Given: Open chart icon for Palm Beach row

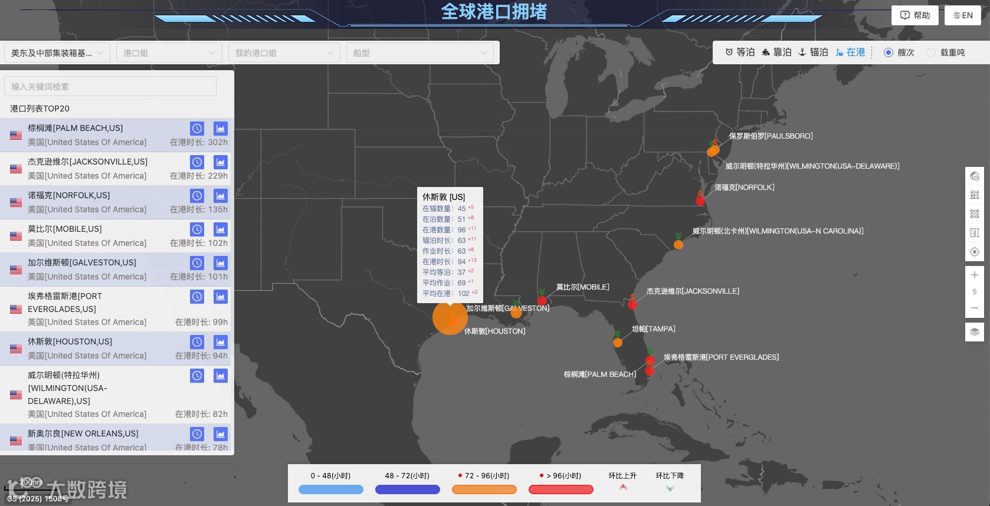Looking at the screenshot, I should (x=221, y=129).
